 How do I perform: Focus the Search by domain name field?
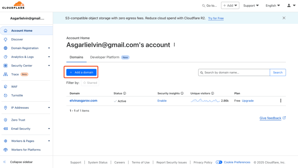coord(234,72)
